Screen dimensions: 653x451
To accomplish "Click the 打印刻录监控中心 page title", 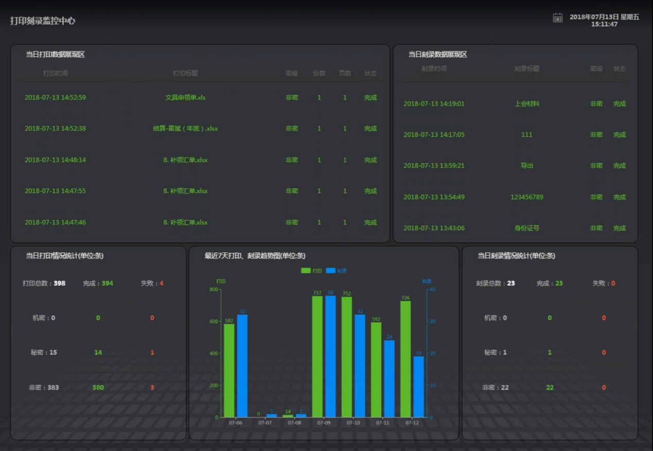I will click(43, 21).
